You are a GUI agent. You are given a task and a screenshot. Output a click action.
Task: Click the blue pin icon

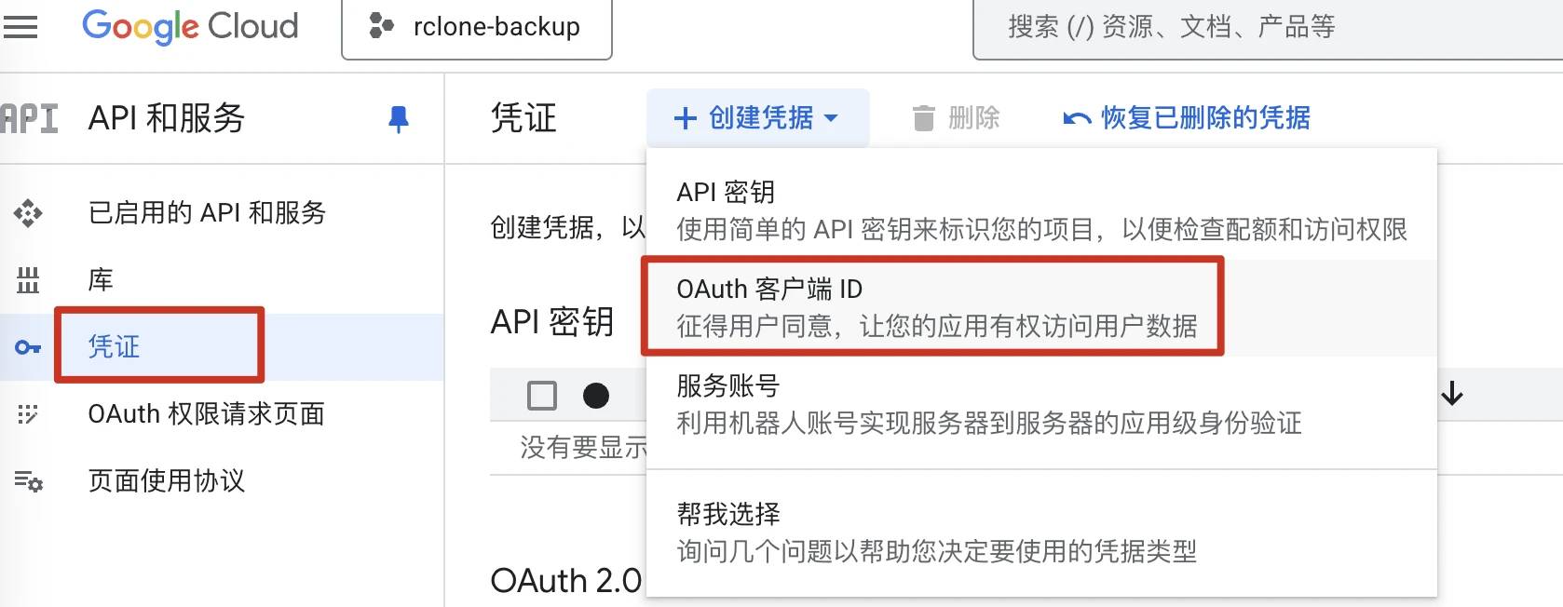(x=399, y=119)
